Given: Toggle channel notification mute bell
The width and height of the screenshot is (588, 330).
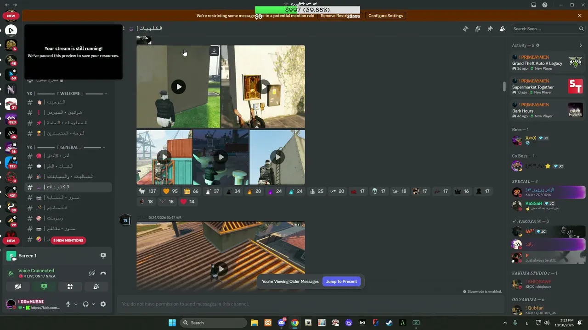Looking at the screenshot, I should [478, 28].
